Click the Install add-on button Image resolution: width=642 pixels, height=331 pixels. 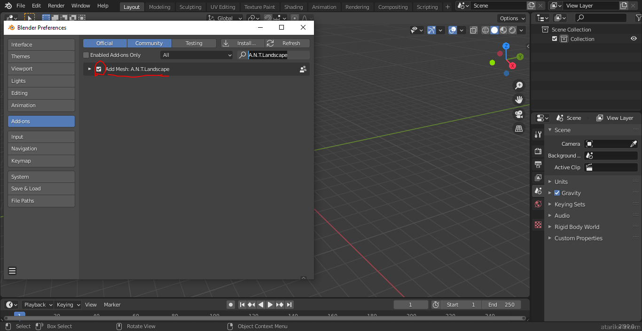click(243, 43)
